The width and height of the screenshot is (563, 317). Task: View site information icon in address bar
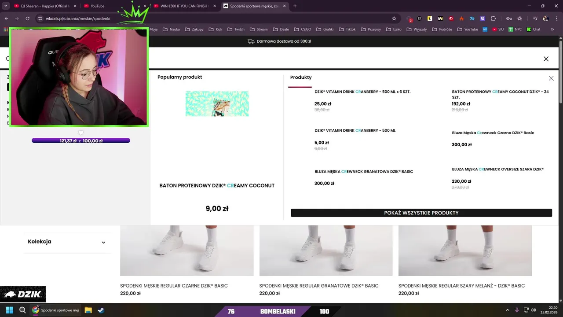[40, 18]
